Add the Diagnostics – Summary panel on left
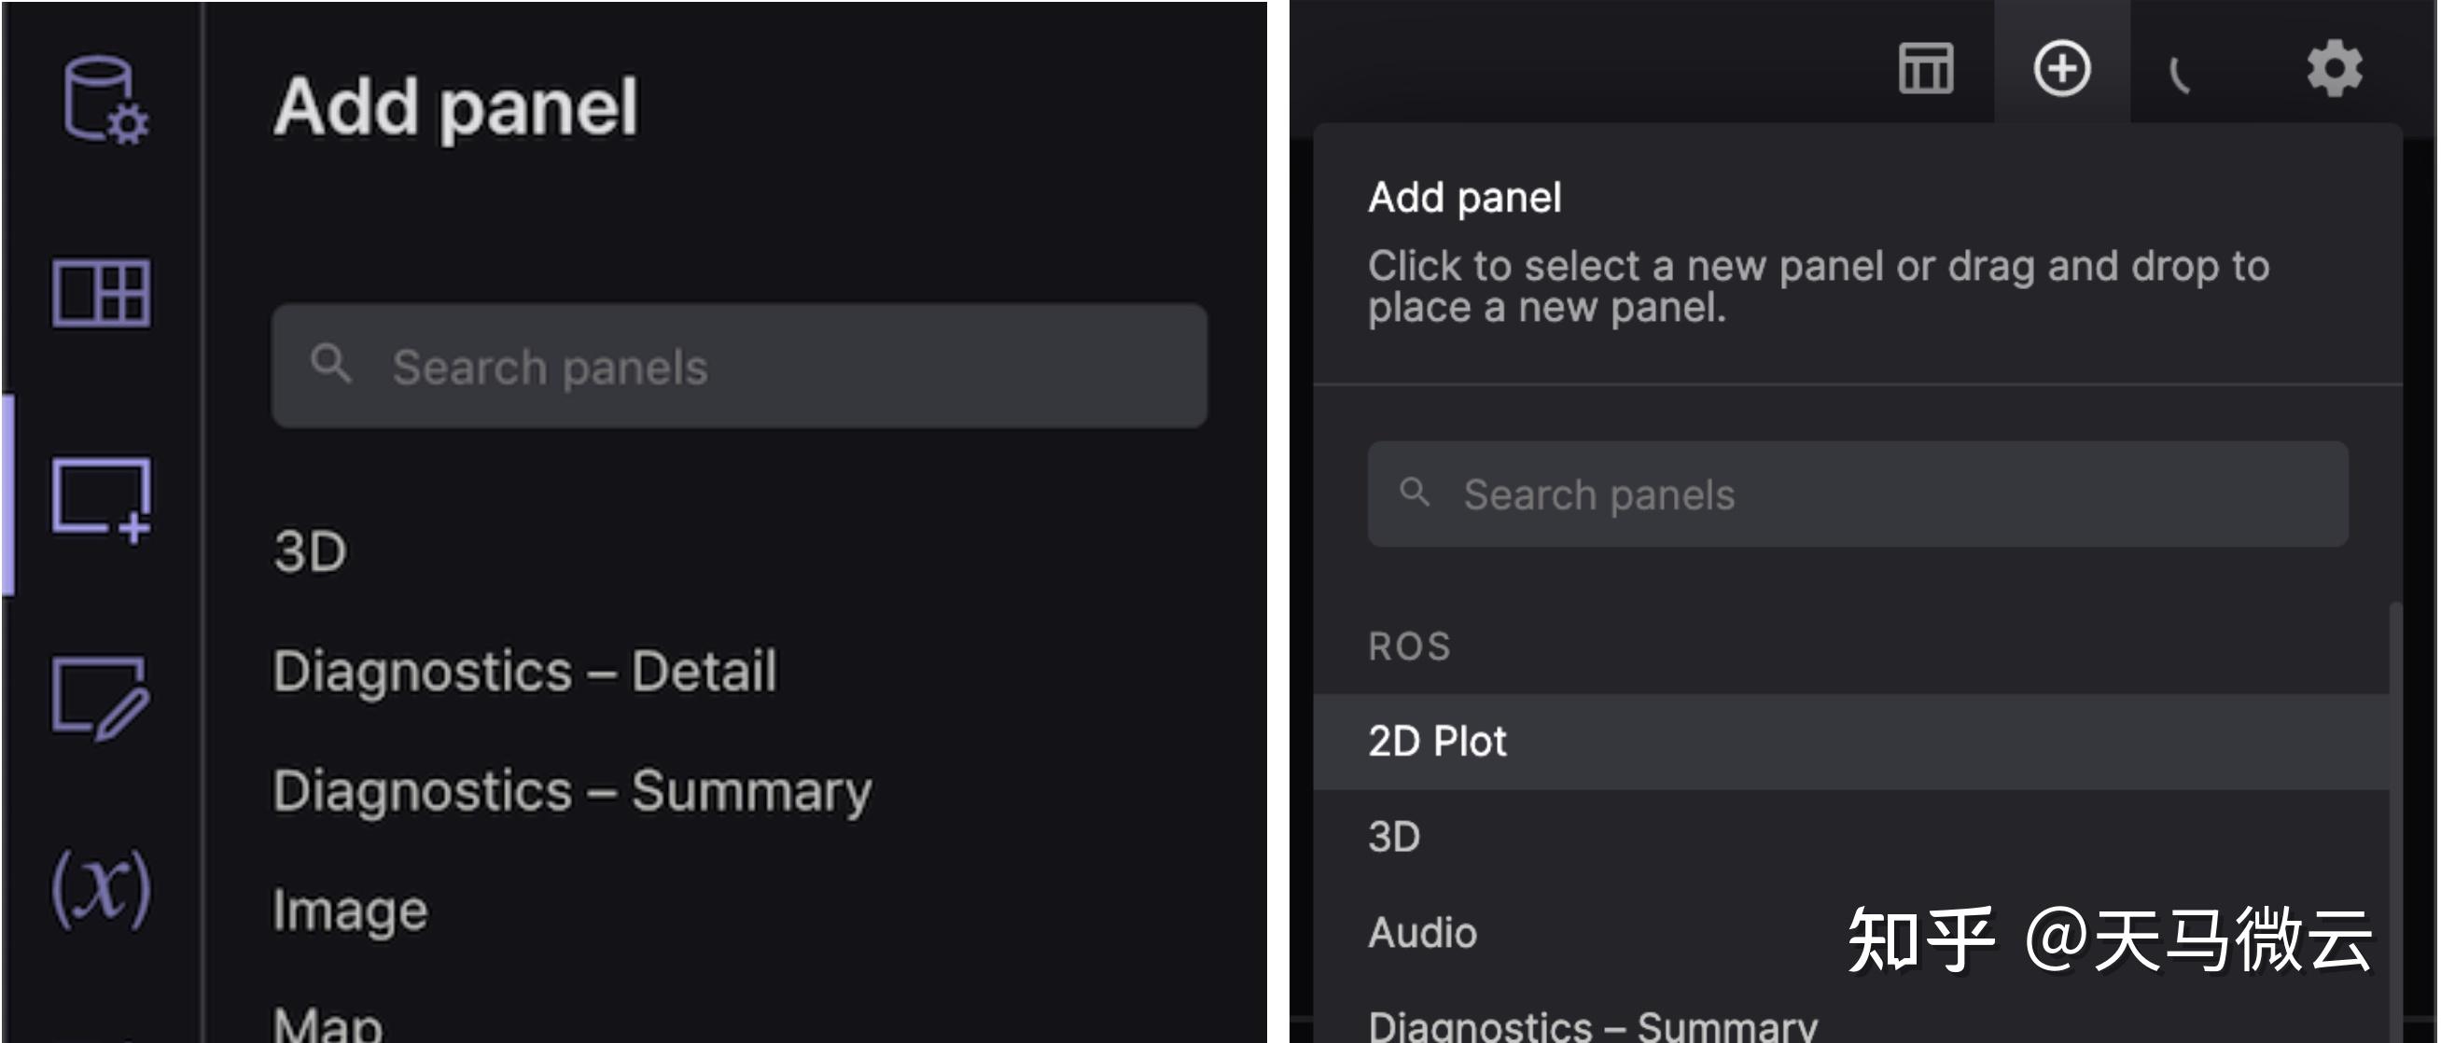2441x1043 pixels. pos(571,791)
